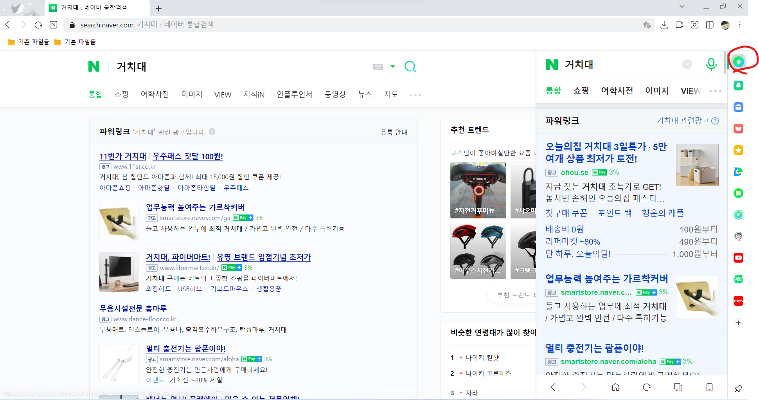Reload the page from browser toolbar

point(38,25)
